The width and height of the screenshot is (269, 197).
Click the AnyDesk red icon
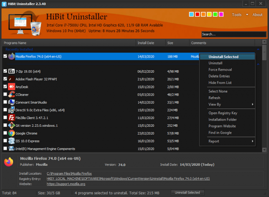click(11, 87)
